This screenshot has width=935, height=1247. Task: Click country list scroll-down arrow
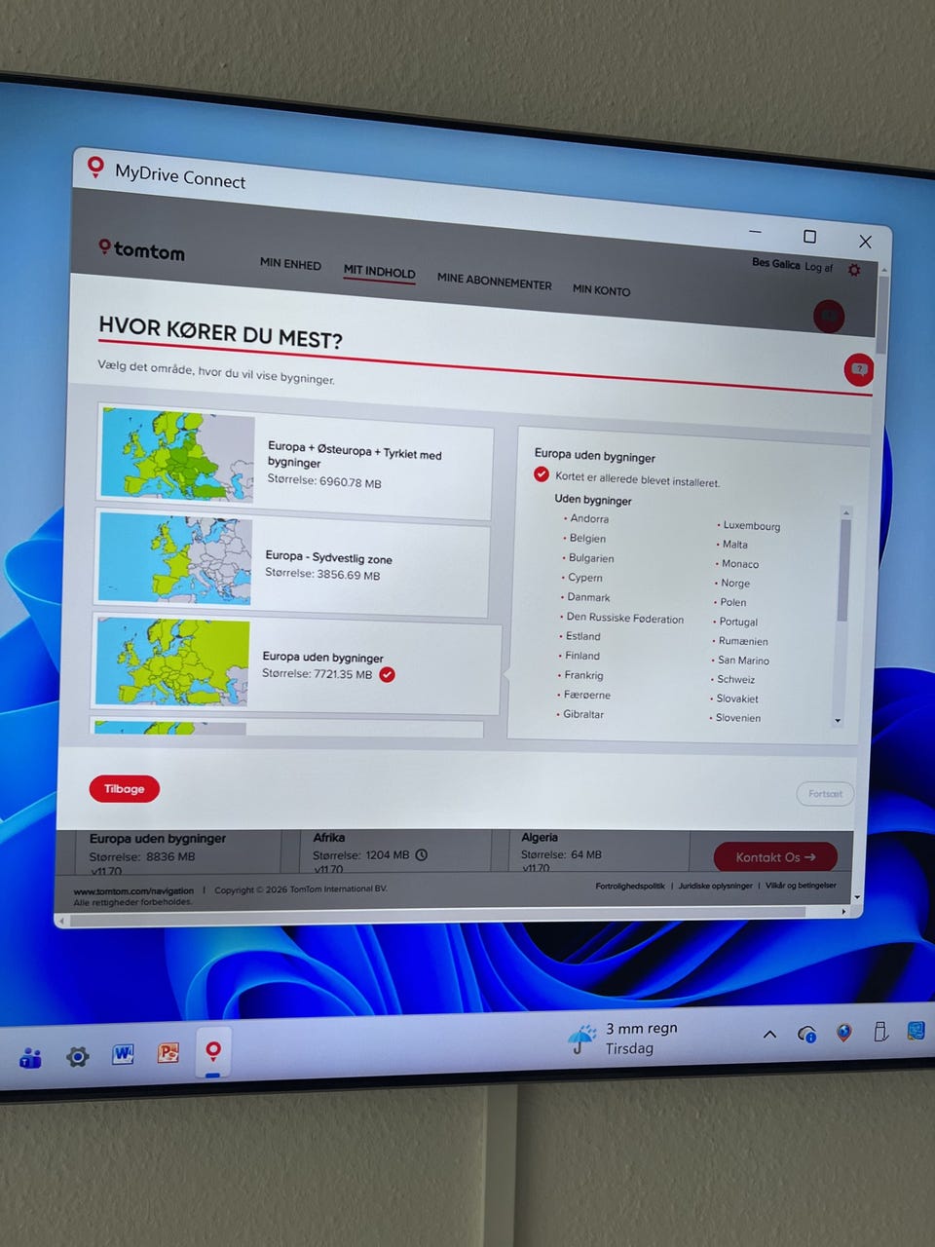point(838,721)
